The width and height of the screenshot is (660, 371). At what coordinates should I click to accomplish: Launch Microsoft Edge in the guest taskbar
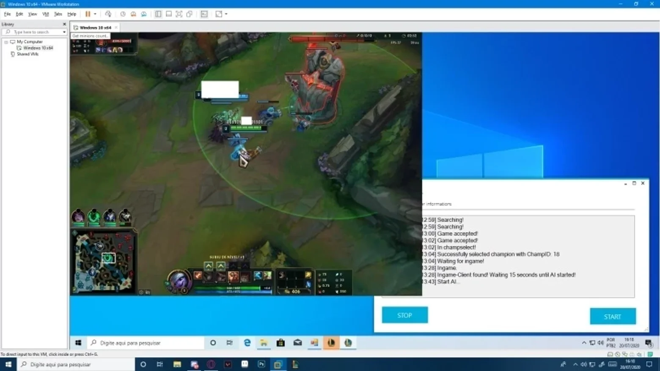[x=247, y=343]
